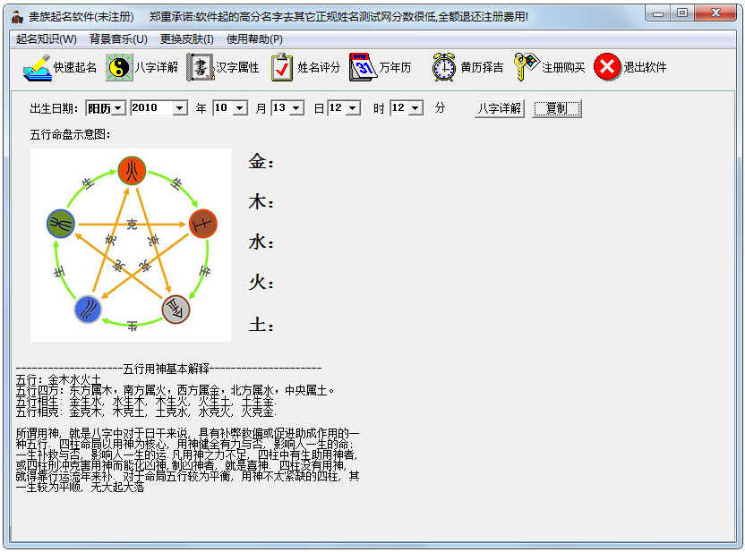Click the 快速起名 toolbar label
Image resolution: width=745 pixels, height=552 pixels.
(x=75, y=67)
